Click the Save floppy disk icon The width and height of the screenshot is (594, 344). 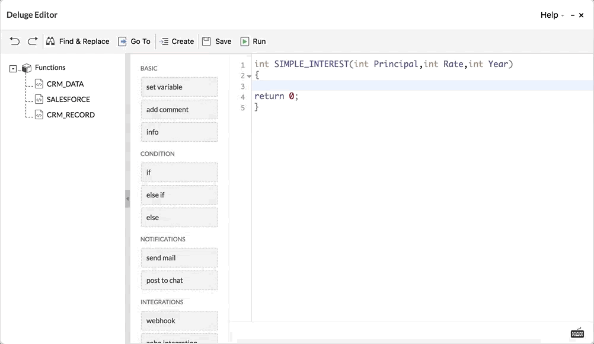206,42
